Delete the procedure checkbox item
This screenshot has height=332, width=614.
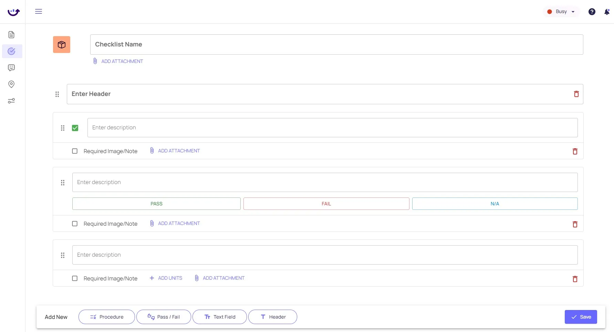[x=575, y=151]
